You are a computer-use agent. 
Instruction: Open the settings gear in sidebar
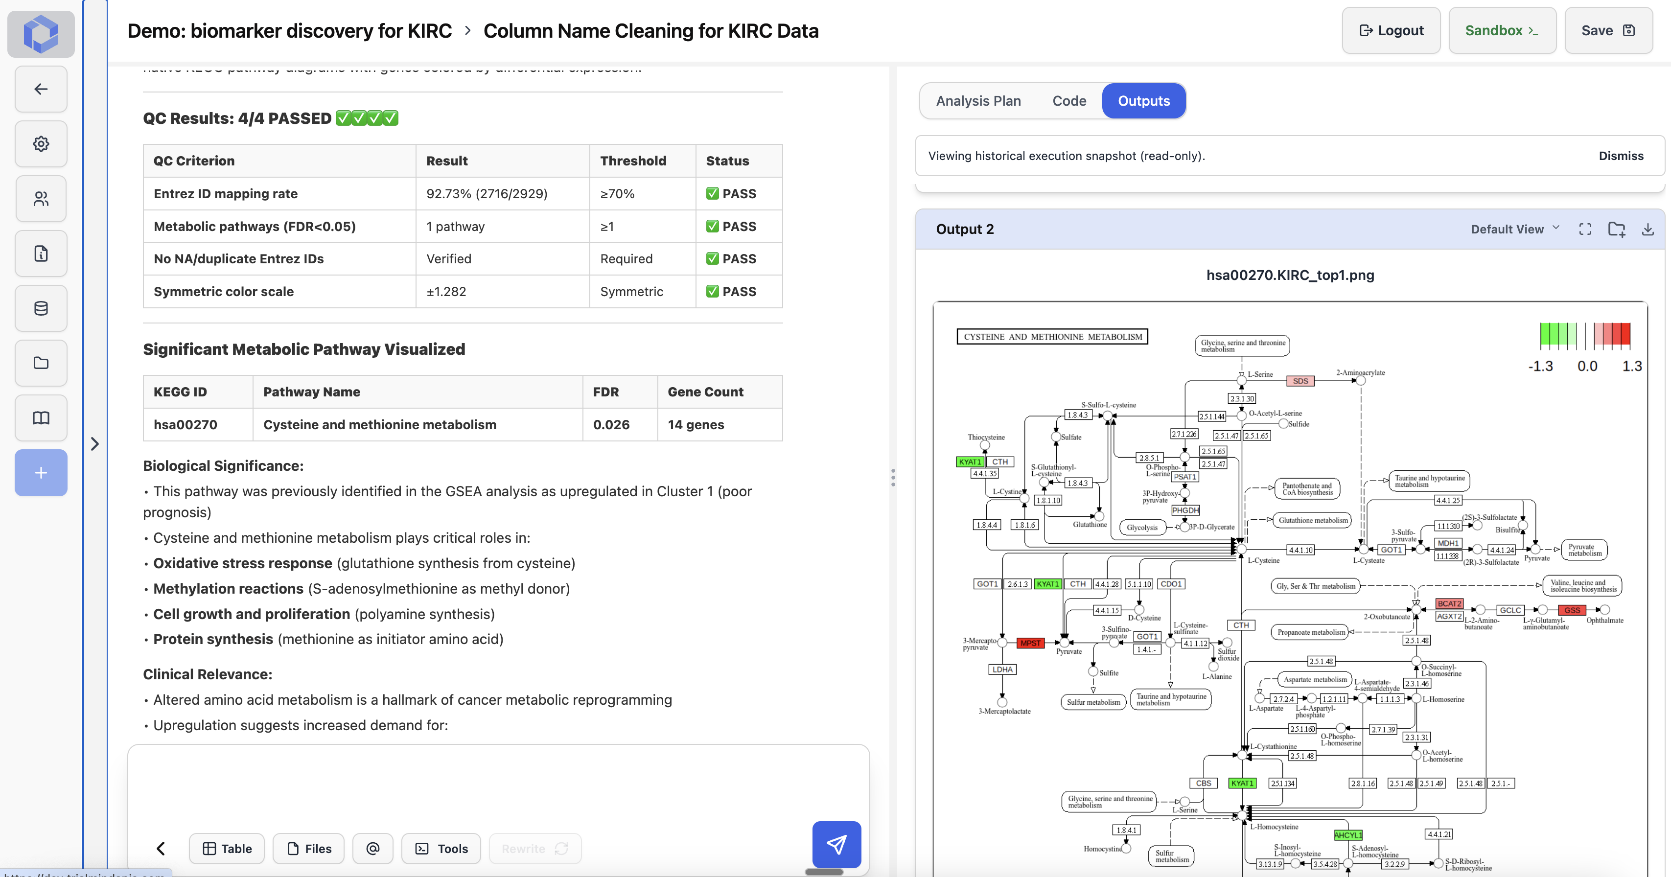pyautogui.click(x=41, y=144)
